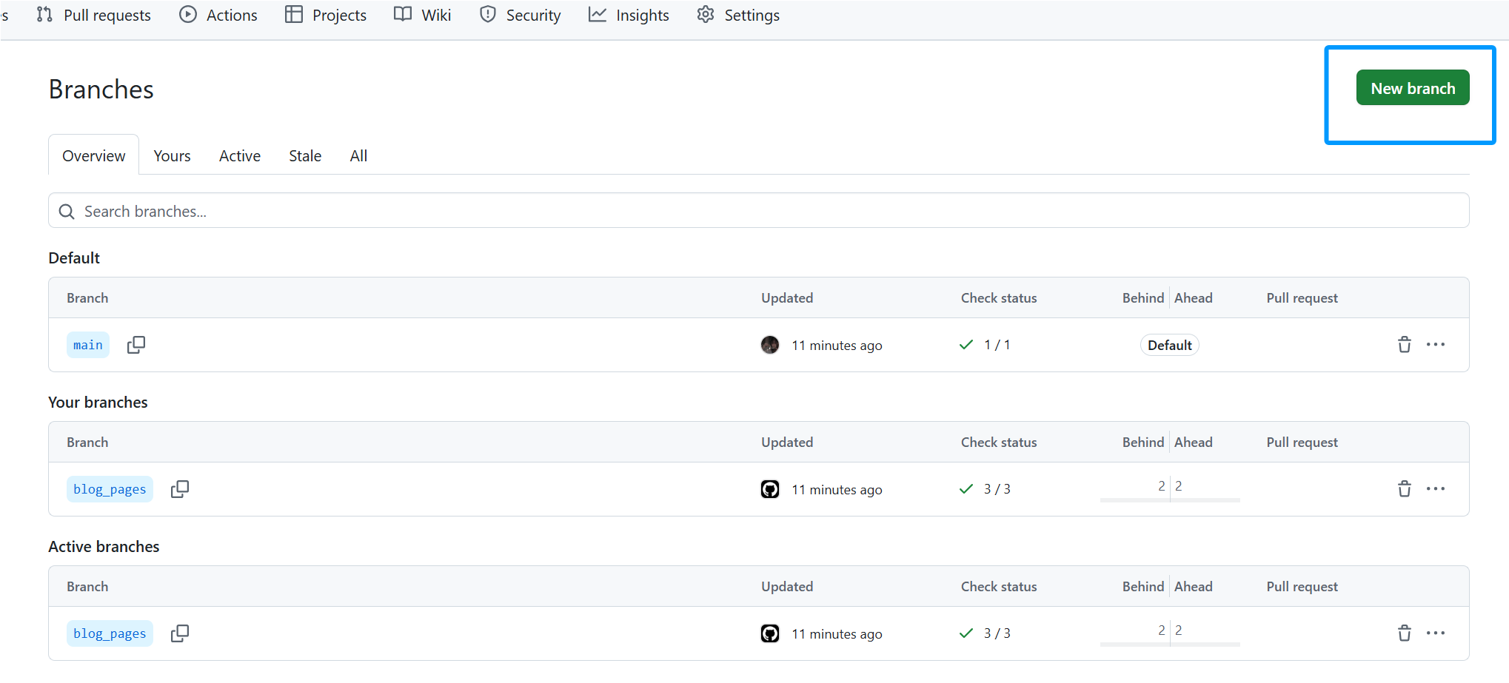The height and width of the screenshot is (683, 1509).
Task: Open more options for blog_pages in Your branches
Action: click(1435, 489)
